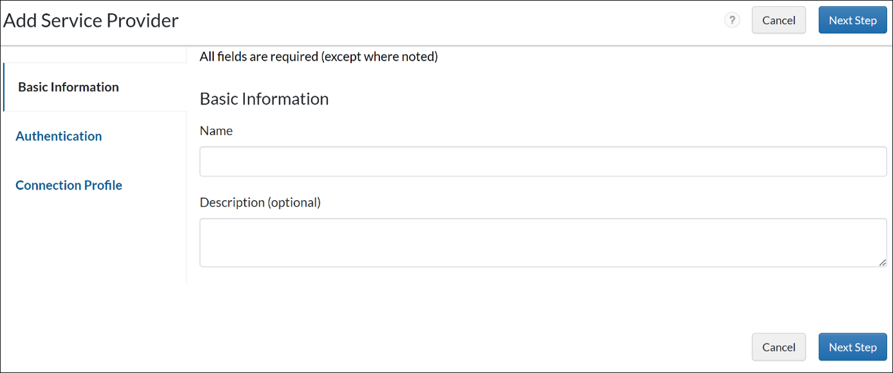The image size is (893, 373).
Task: Click the "All fields are required" note
Action: (x=319, y=57)
